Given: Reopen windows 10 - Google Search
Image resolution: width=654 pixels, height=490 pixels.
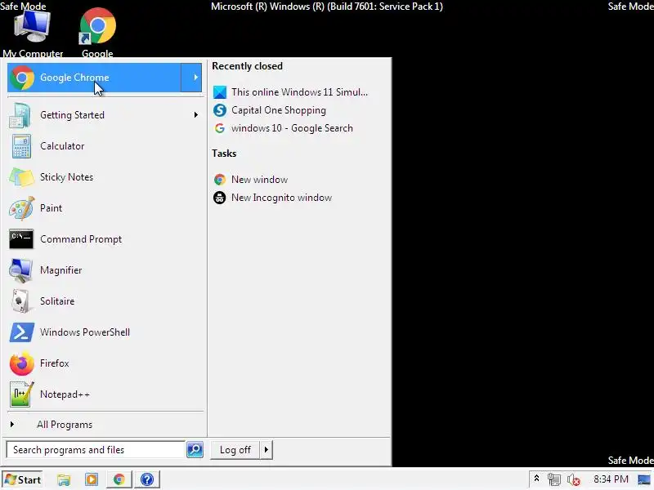Looking at the screenshot, I should pos(283,128).
